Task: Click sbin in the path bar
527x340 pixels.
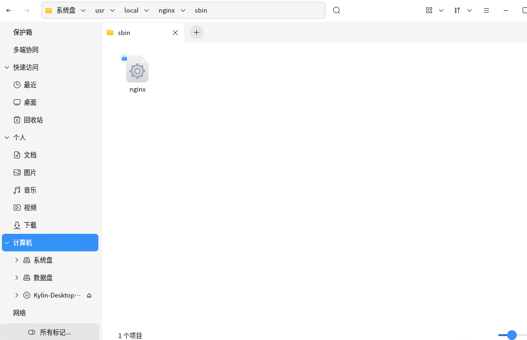Action: coord(201,10)
